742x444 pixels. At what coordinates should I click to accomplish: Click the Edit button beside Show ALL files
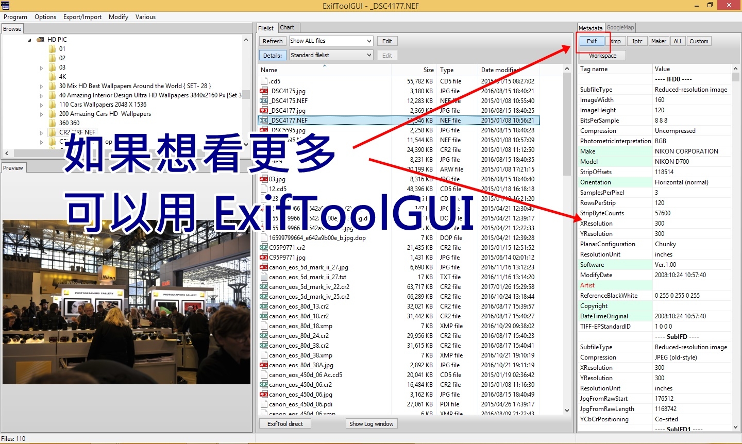pyautogui.click(x=387, y=41)
